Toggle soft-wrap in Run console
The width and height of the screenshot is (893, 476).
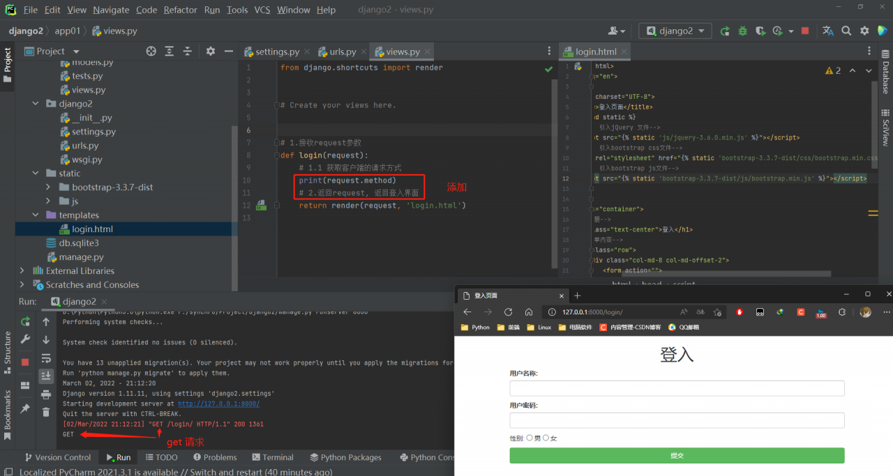click(x=46, y=358)
